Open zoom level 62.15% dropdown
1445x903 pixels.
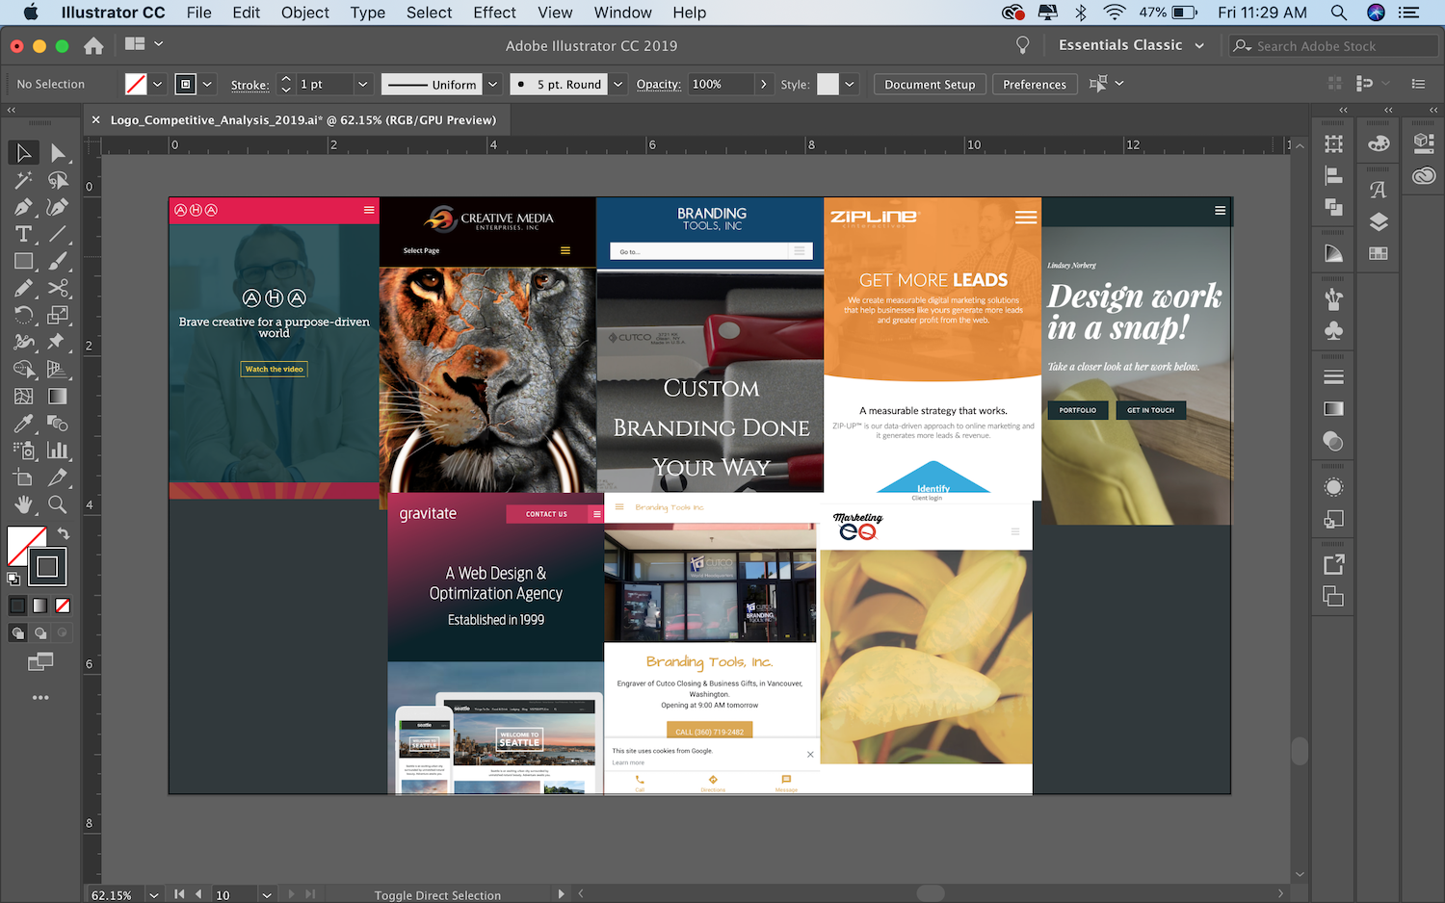[x=154, y=894]
